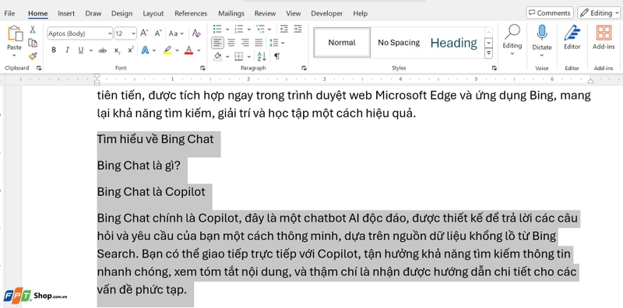Expand the Paste options arrow

point(14,56)
